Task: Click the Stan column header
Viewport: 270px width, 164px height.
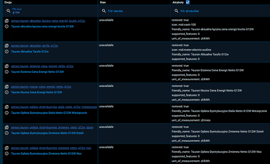Action: point(103,2)
